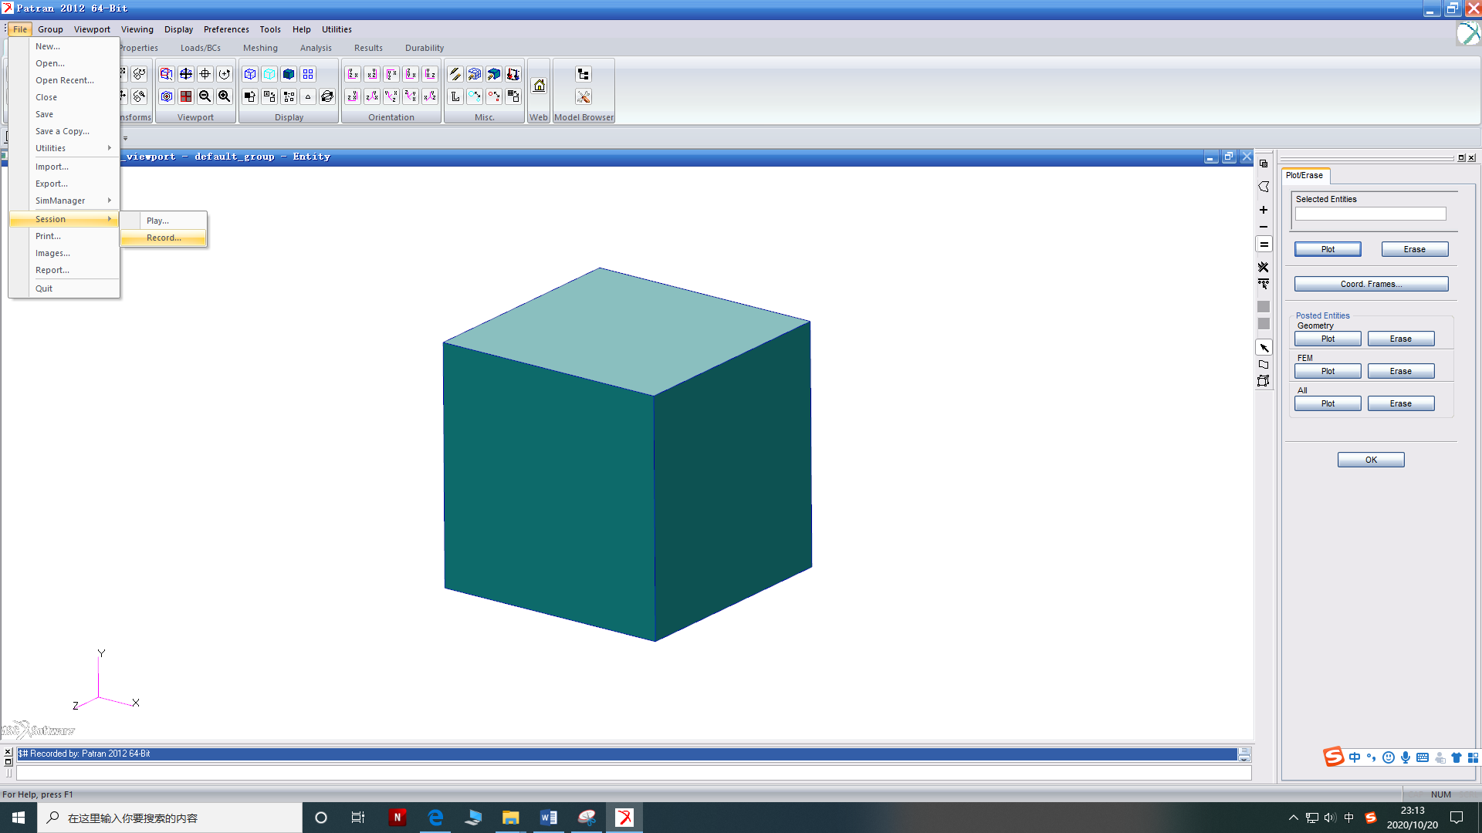Choose Record... from Session submenu
1482x833 pixels.
tap(164, 238)
